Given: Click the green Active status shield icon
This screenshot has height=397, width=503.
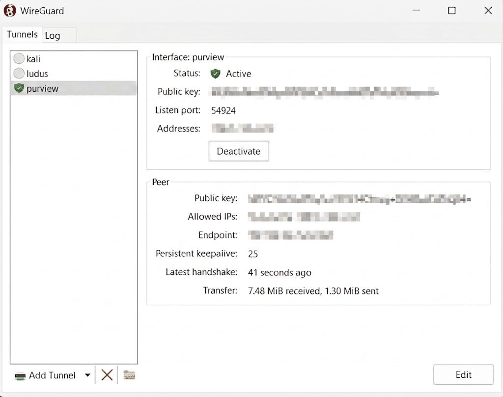Looking at the screenshot, I should [215, 74].
